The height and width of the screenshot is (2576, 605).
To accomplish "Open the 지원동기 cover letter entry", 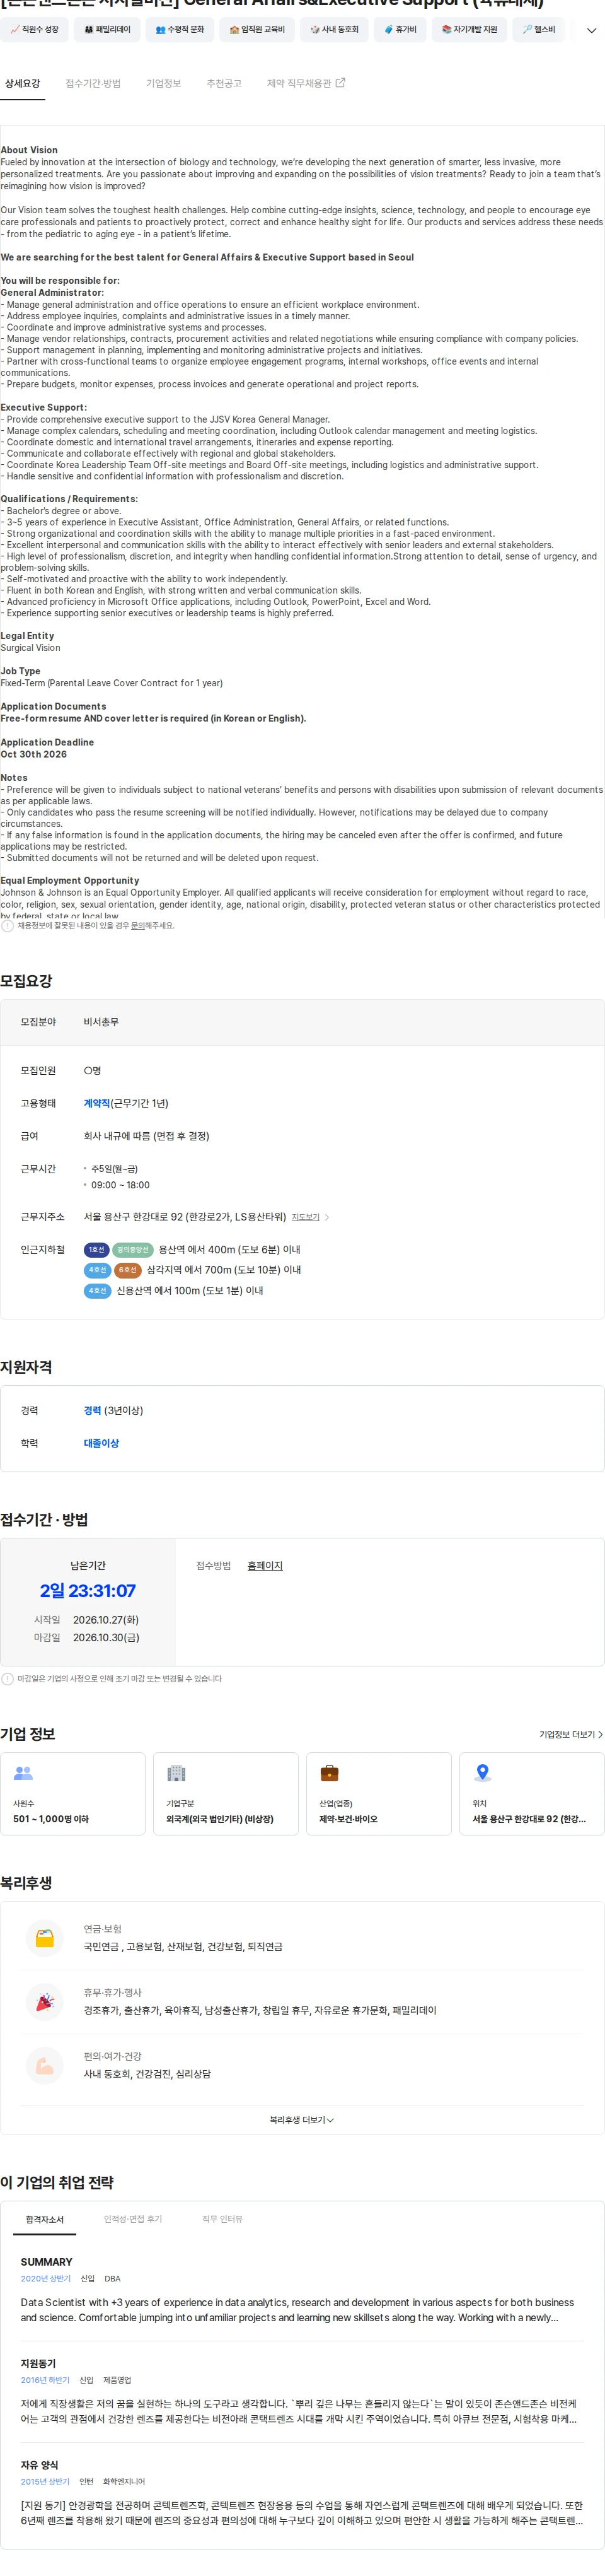I will click(301, 2392).
